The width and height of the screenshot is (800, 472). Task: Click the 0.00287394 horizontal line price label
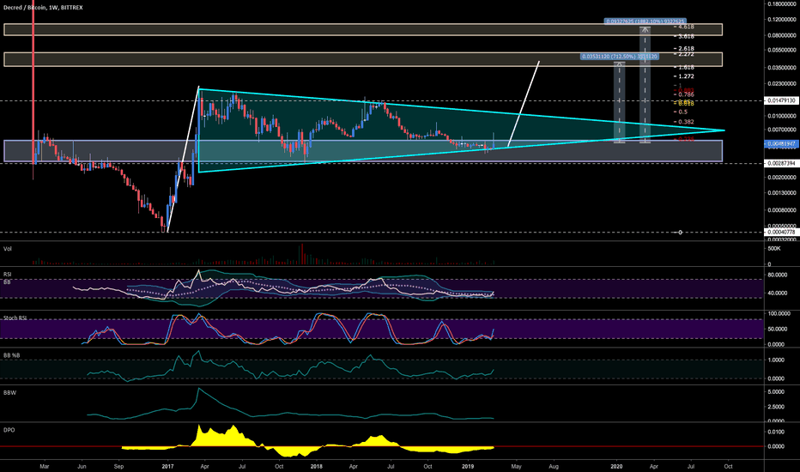pos(782,163)
